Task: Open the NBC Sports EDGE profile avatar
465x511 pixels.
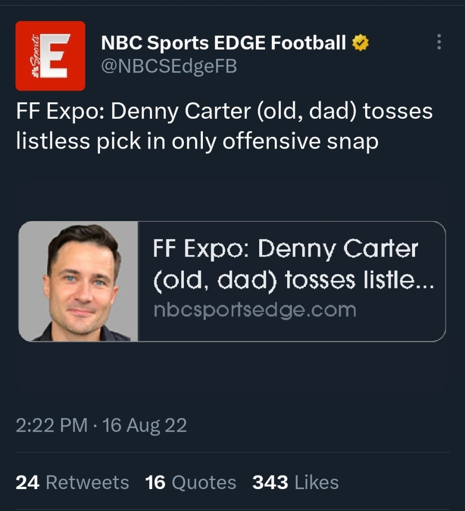Action: pos(50,56)
